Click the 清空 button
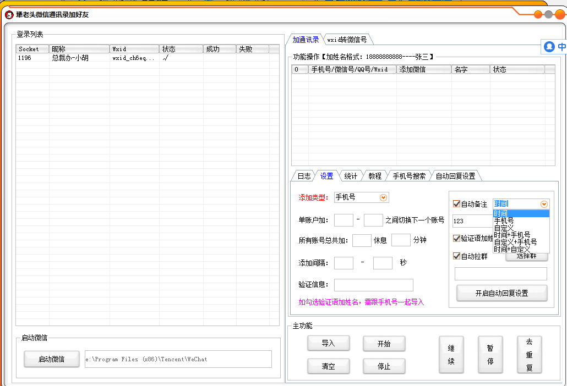This screenshot has width=567, height=386. point(328,366)
